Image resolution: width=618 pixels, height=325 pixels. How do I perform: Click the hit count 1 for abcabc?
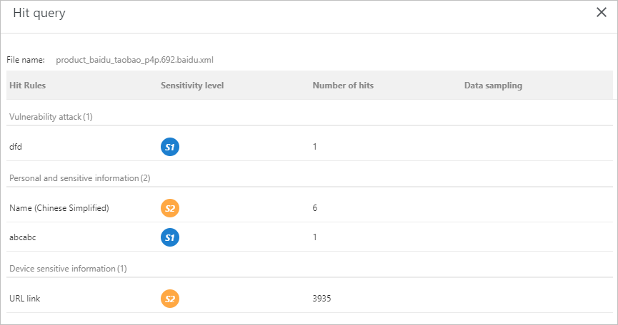click(x=314, y=237)
